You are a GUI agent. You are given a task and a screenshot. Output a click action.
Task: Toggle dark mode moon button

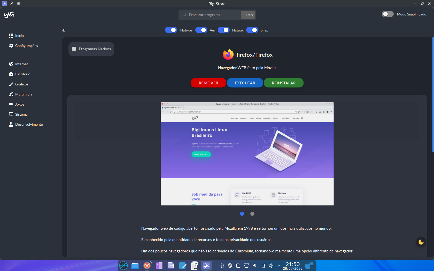[421, 242]
